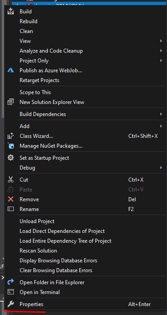Viewport: 167px width, 315px height.
Task: Select Rescan Solution
Action: coord(38,251)
